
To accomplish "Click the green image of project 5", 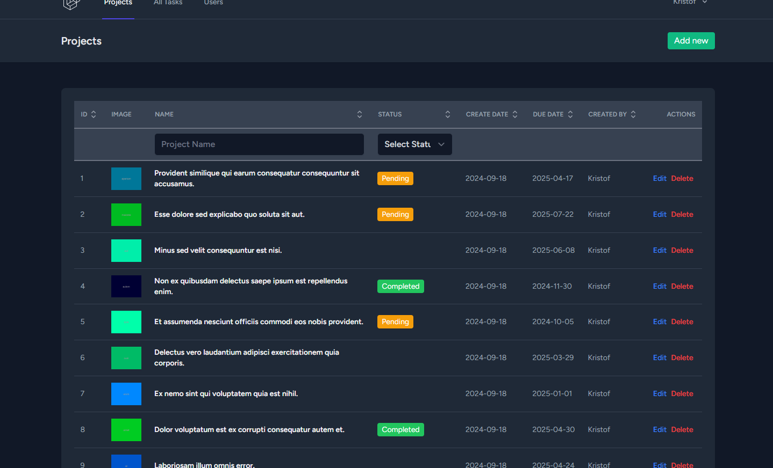I will coord(126,321).
